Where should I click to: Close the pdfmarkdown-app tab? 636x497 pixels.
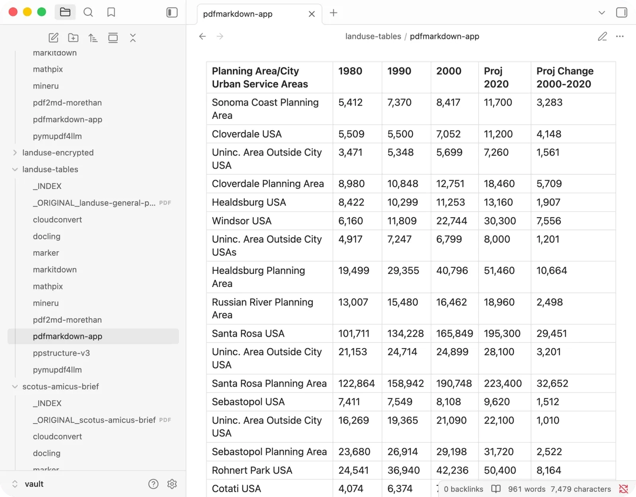point(312,14)
